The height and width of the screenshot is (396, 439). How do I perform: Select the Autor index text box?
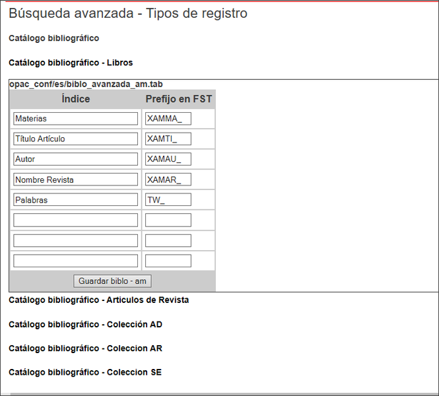click(75, 159)
